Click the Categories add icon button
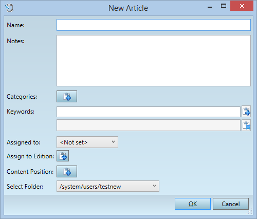 point(67,97)
